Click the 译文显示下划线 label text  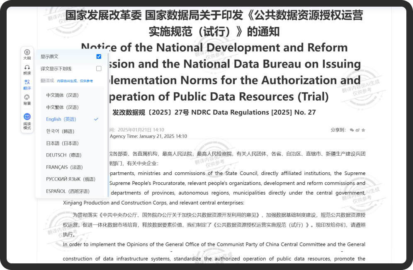tap(56, 69)
